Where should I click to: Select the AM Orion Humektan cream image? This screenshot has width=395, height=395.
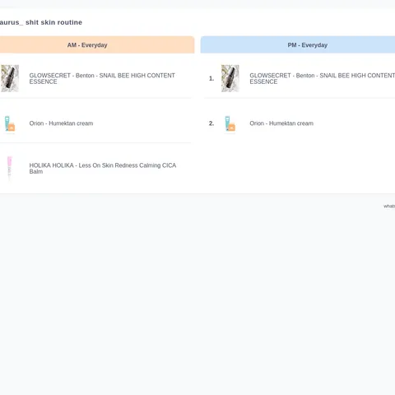tap(10, 123)
